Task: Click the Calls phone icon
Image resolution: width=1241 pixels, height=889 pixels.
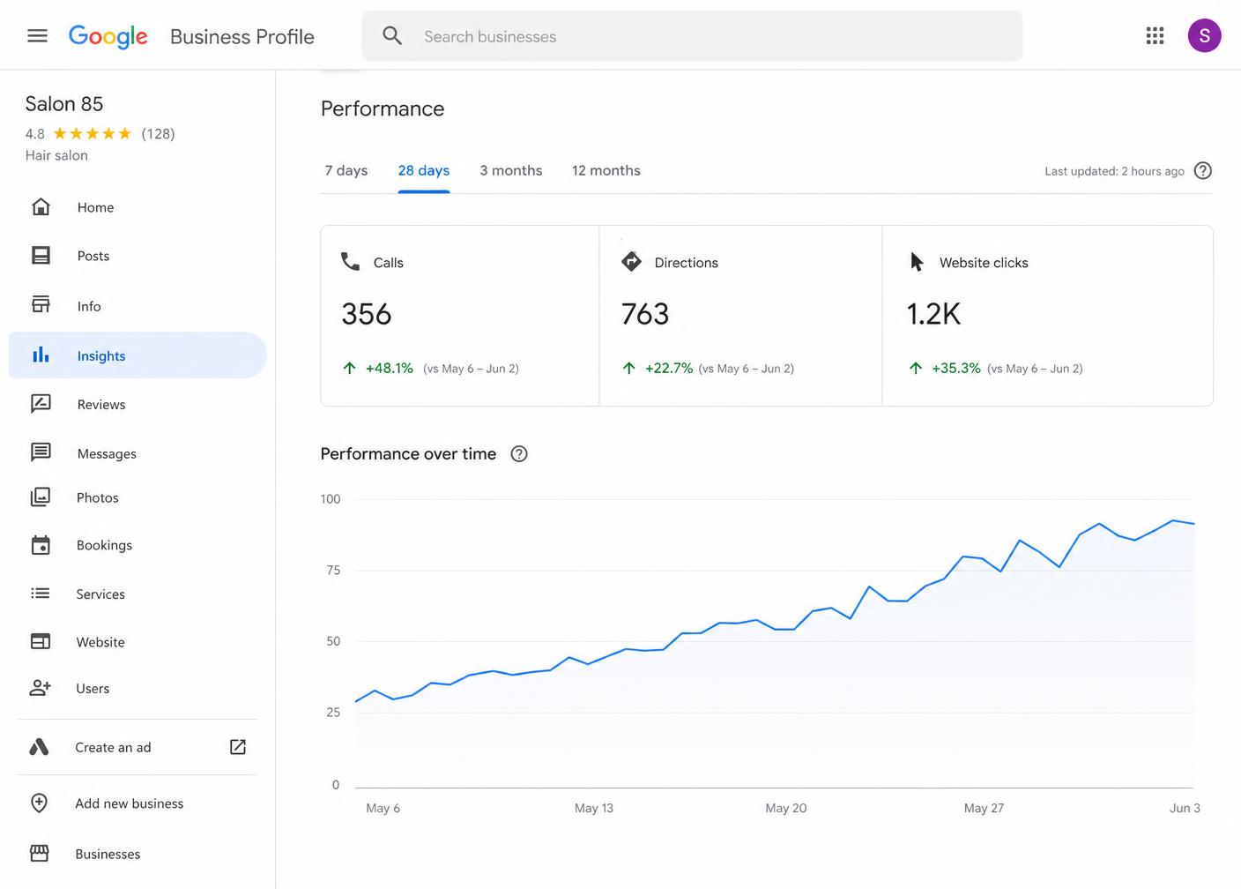Action: pos(351,262)
